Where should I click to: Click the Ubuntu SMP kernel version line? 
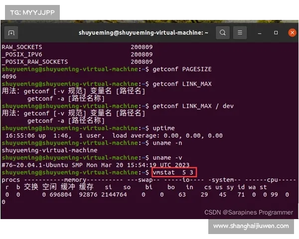click(x=96, y=165)
